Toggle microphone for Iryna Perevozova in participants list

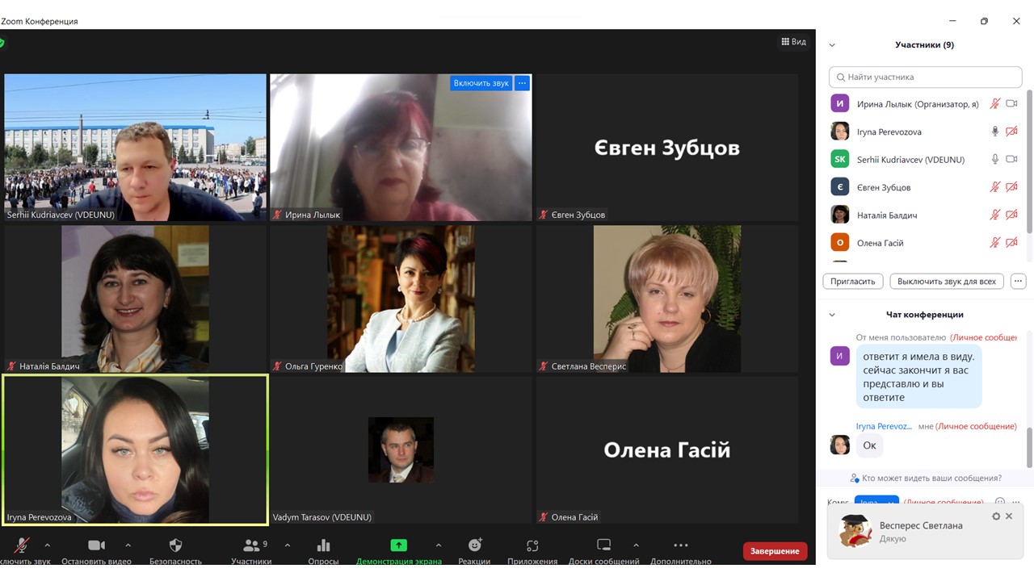coord(995,132)
